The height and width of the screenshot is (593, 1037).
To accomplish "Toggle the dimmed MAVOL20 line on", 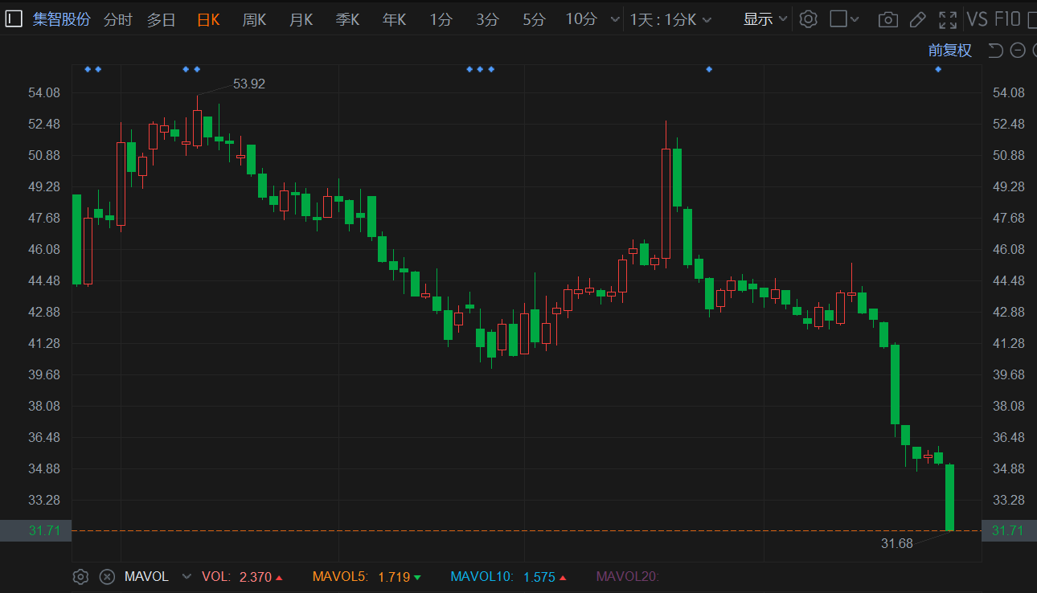I will pyautogui.click(x=627, y=576).
